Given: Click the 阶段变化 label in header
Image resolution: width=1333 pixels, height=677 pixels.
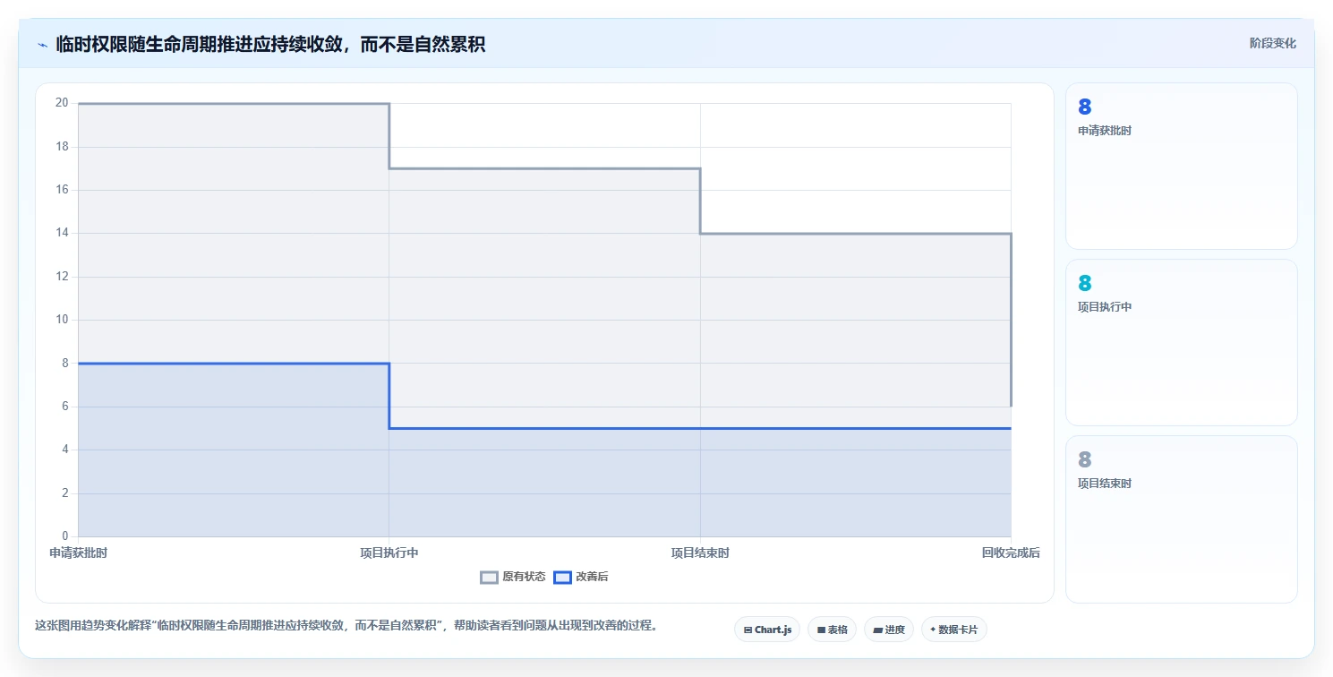Looking at the screenshot, I should pos(1272,43).
